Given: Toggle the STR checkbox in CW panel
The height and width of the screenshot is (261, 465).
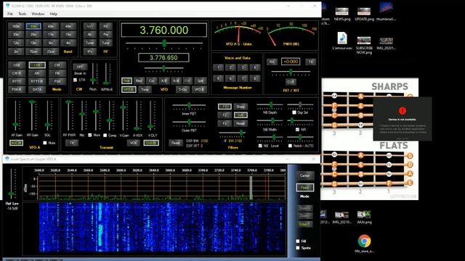Looking at the screenshot, I should 76,80.
